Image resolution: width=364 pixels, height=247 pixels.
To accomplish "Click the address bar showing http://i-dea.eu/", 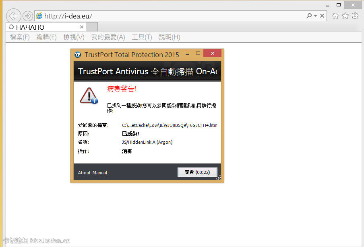I will 161,16.
